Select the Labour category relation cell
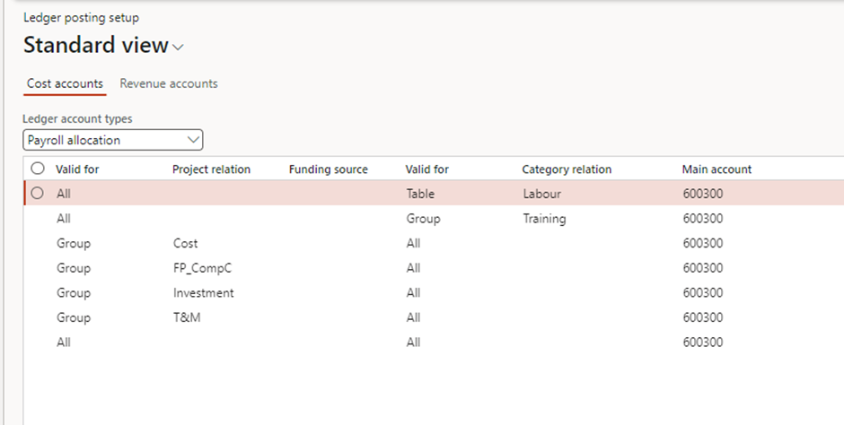The width and height of the screenshot is (844, 425). point(542,194)
